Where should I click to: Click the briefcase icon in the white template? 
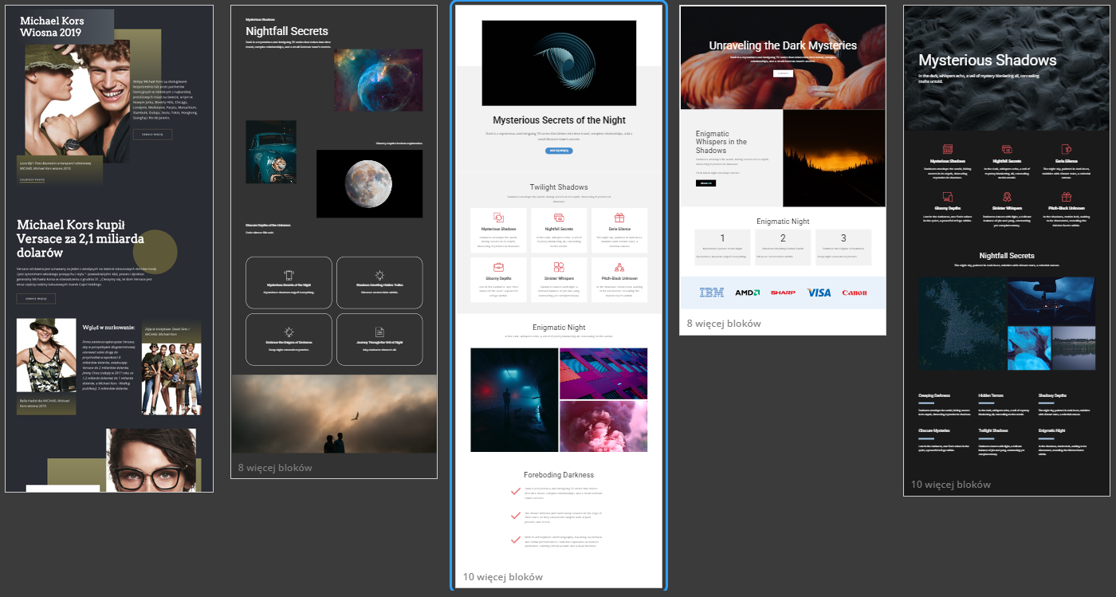[x=498, y=267]
